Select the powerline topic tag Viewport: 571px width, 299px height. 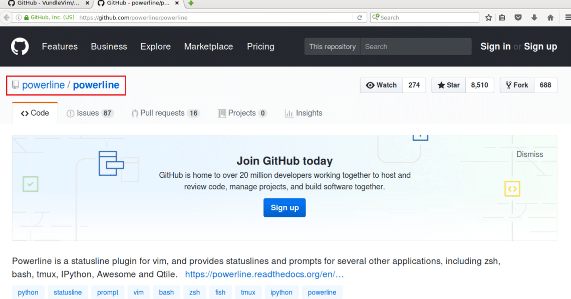point(322,292)
